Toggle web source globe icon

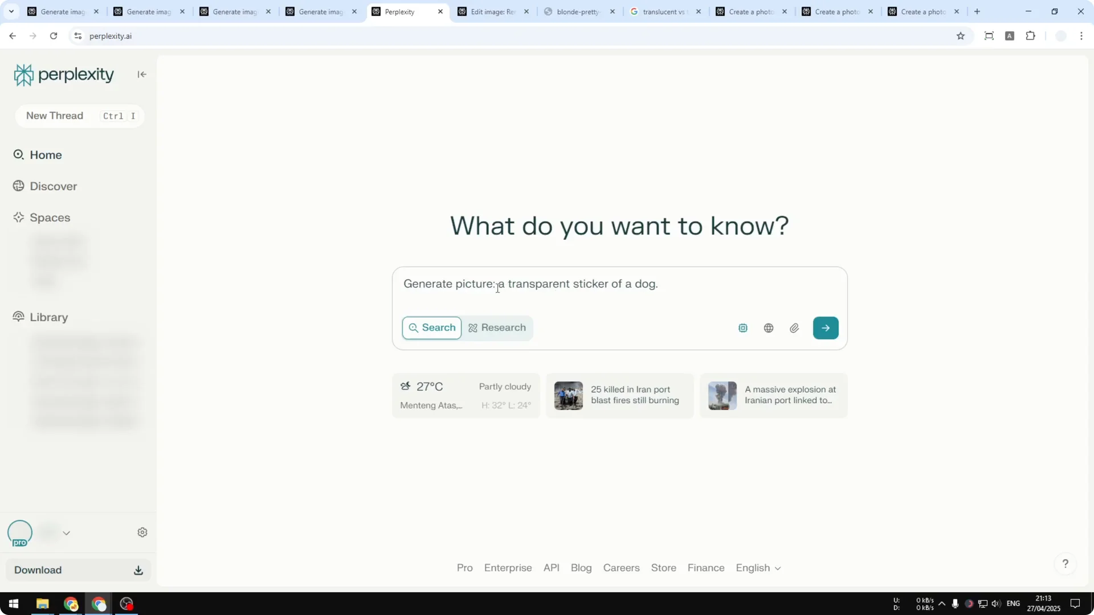(x=768, y=327)
